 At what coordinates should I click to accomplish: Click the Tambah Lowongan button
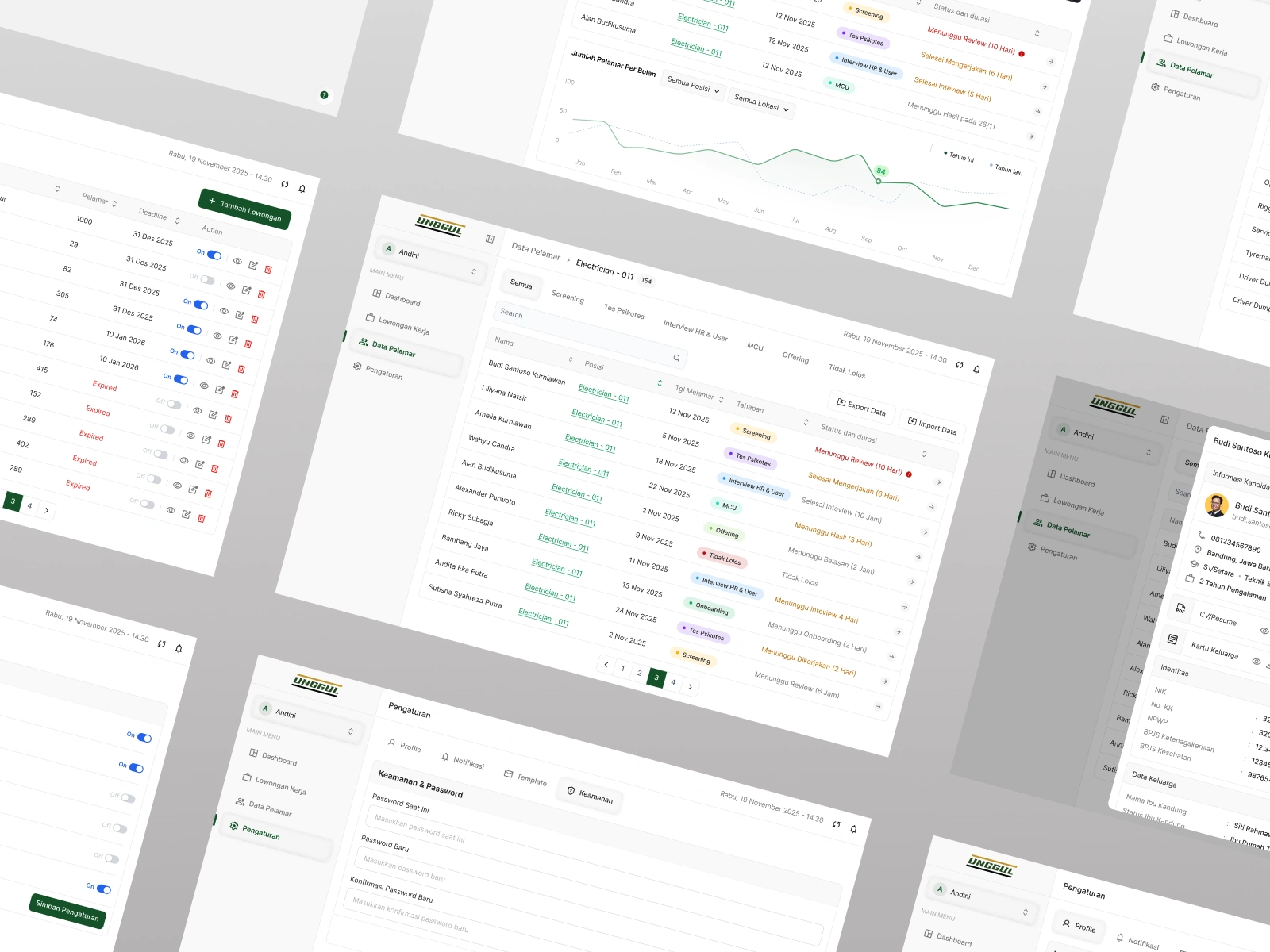(x=245, y=209)
